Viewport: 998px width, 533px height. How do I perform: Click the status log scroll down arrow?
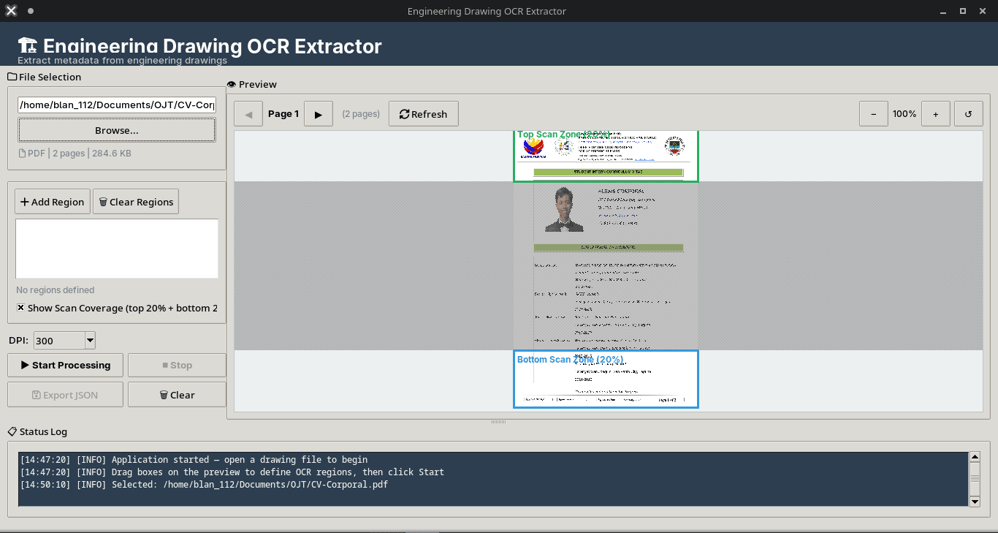click(x=974, y=502)
